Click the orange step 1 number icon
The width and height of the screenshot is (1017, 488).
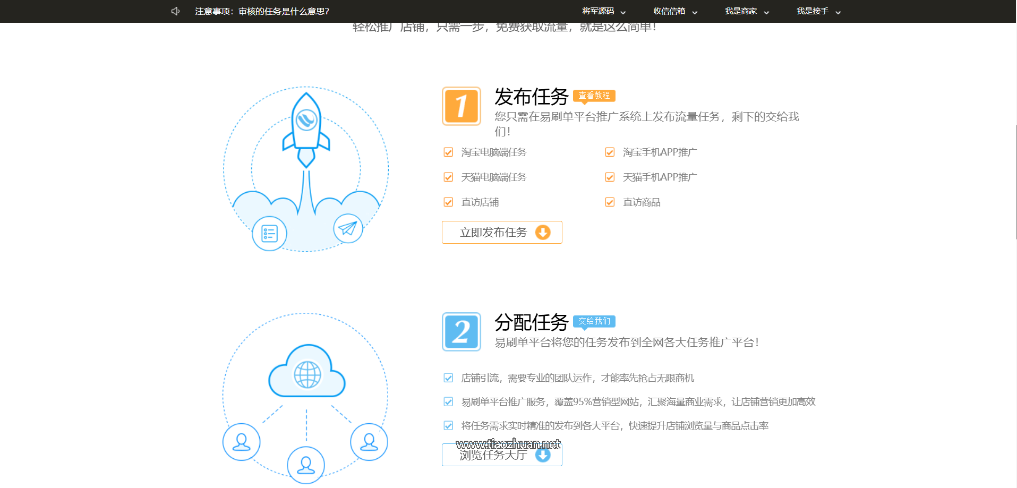tap(461, 106)
